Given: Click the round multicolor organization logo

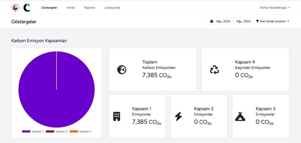Looking at the screenshot, I should 15,8.
